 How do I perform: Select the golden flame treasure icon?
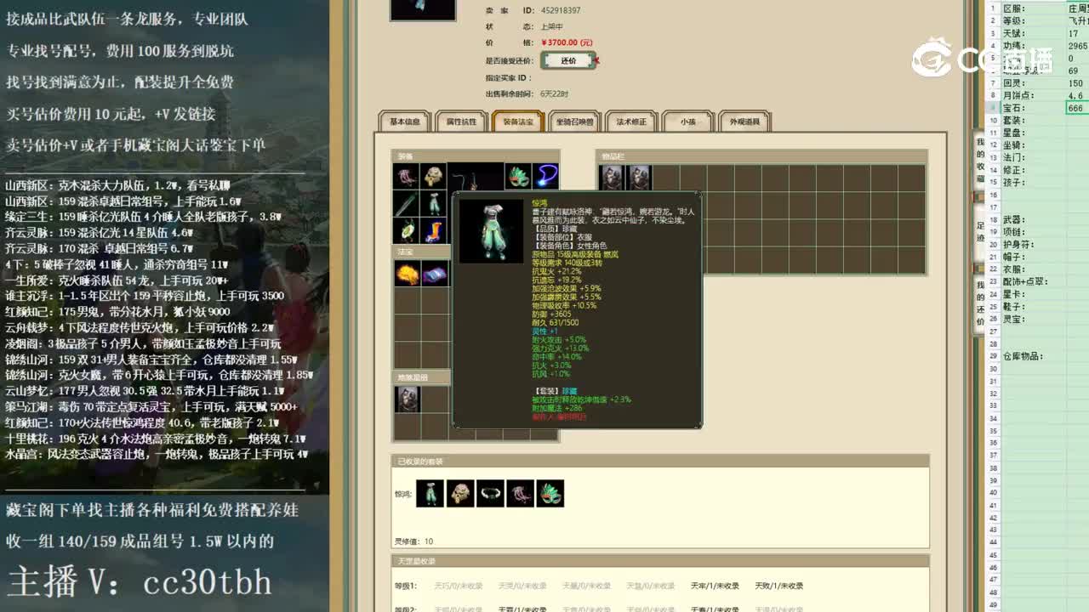click(406, 274)
